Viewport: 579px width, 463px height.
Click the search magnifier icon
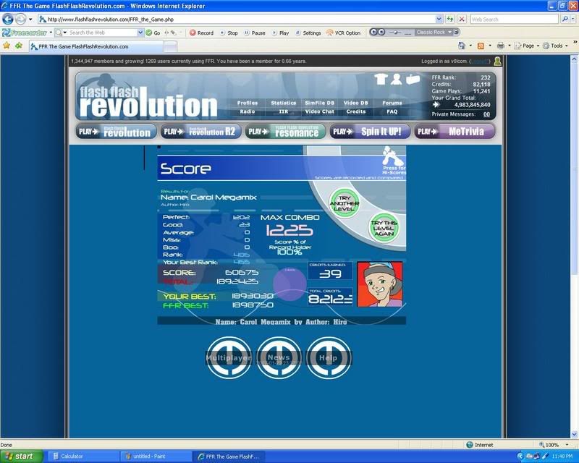click(x=565, y=20)
